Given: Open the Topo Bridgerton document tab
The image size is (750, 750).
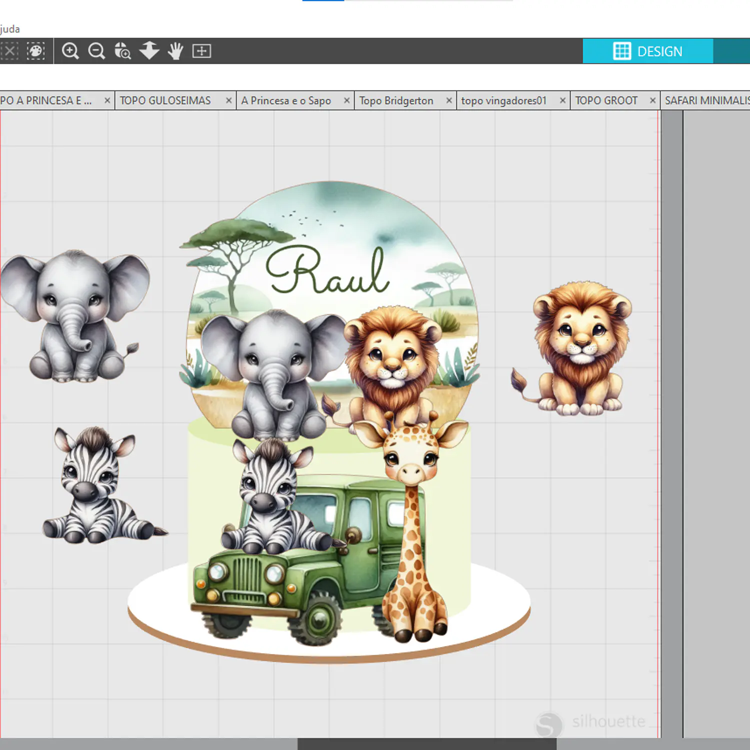Looking at the screenshot, I should tap(396, 100).
